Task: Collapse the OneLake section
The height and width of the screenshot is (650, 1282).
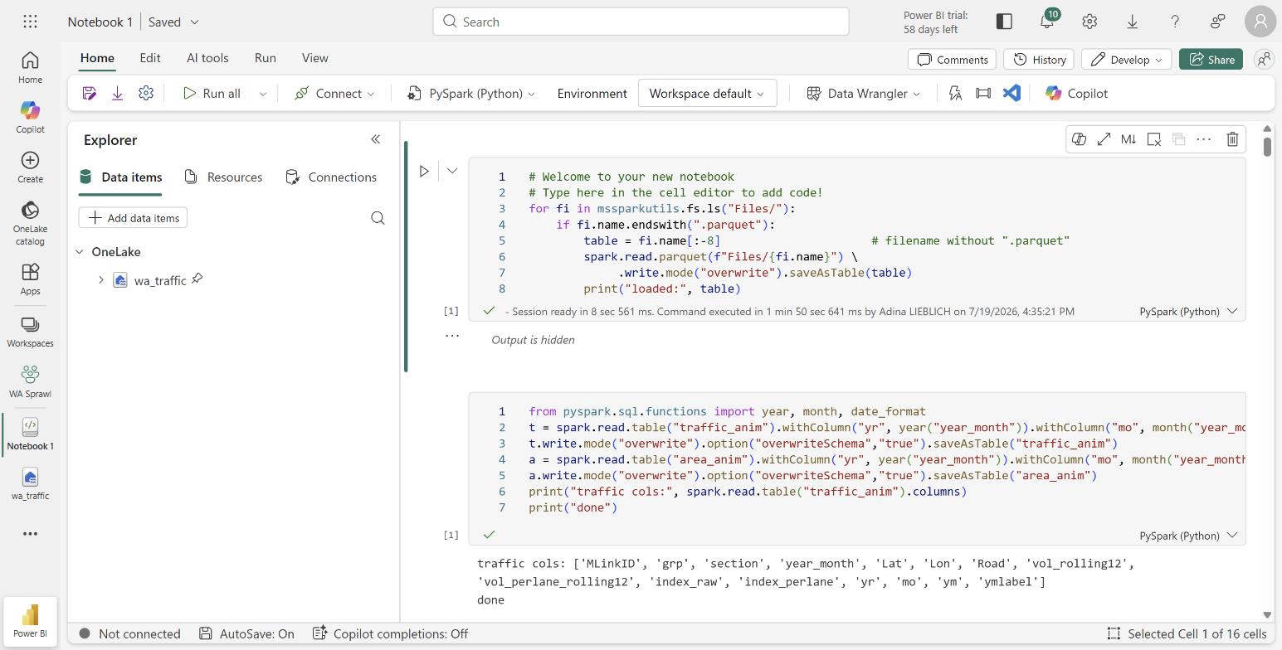Action: coord(80,251)
